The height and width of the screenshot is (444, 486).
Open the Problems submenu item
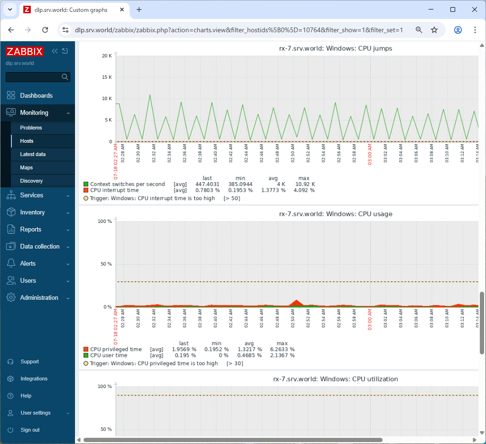pos(31,128)
